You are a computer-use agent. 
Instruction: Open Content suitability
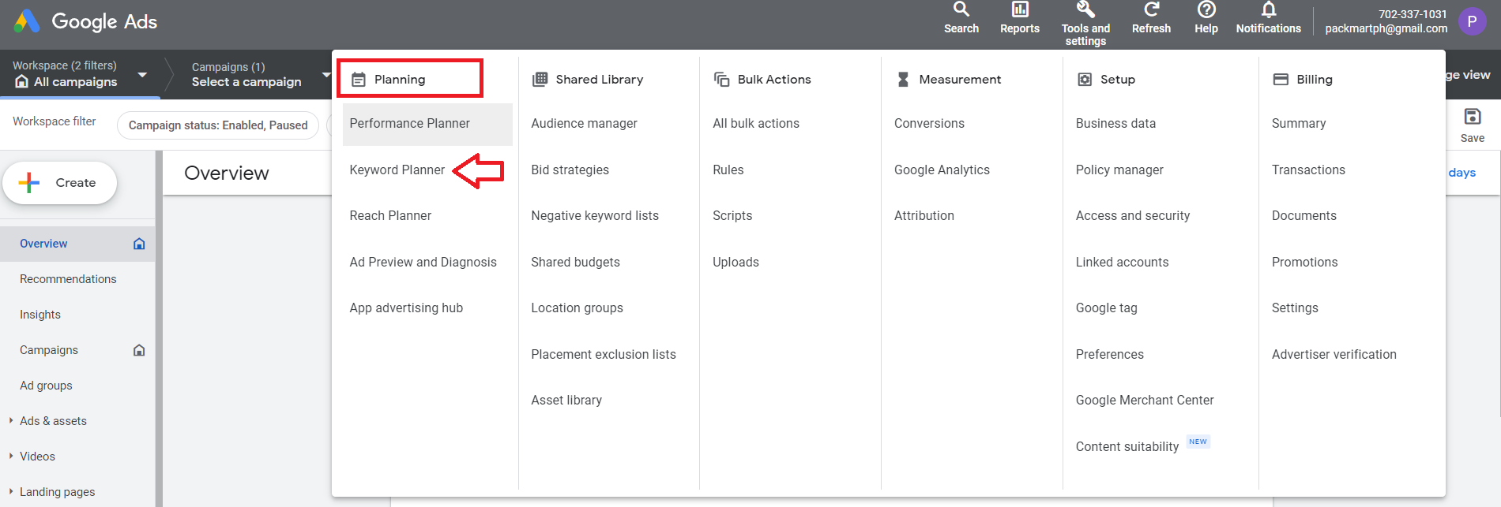tap(1127, 446)
